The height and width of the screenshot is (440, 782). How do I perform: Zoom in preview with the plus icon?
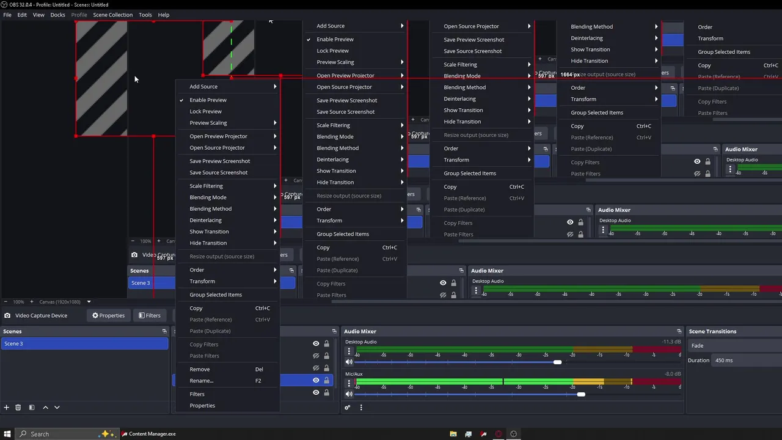coord(32,302)
